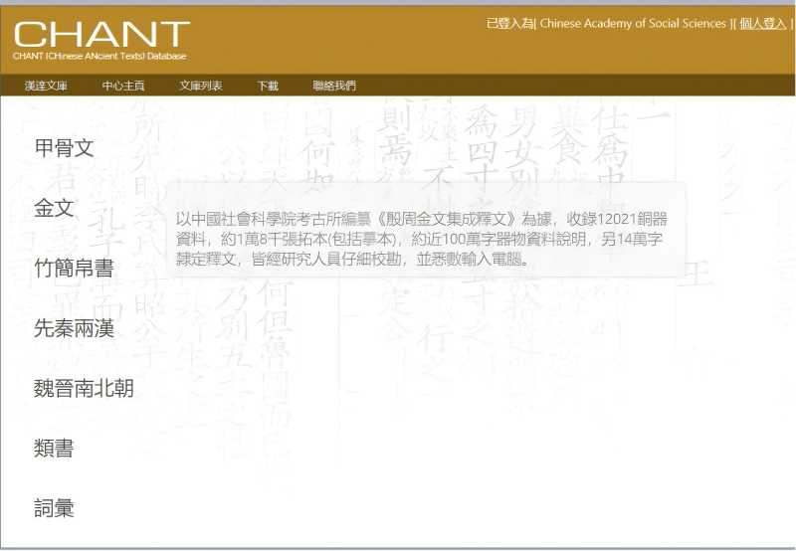This screenshot has width=796, height=551.
Task: Open the 詞彙 database
Action: click(54, 508)
